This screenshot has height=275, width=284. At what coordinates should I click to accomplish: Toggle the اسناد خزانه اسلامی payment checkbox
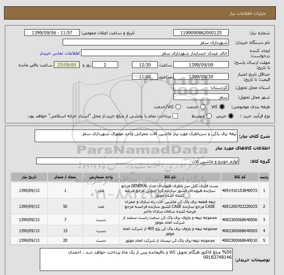(175, 116)
